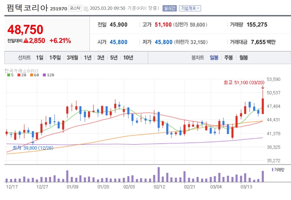The image size is (291, 200).
Task: Click the red 20-day moving average legend
Action: click(22, 75)
